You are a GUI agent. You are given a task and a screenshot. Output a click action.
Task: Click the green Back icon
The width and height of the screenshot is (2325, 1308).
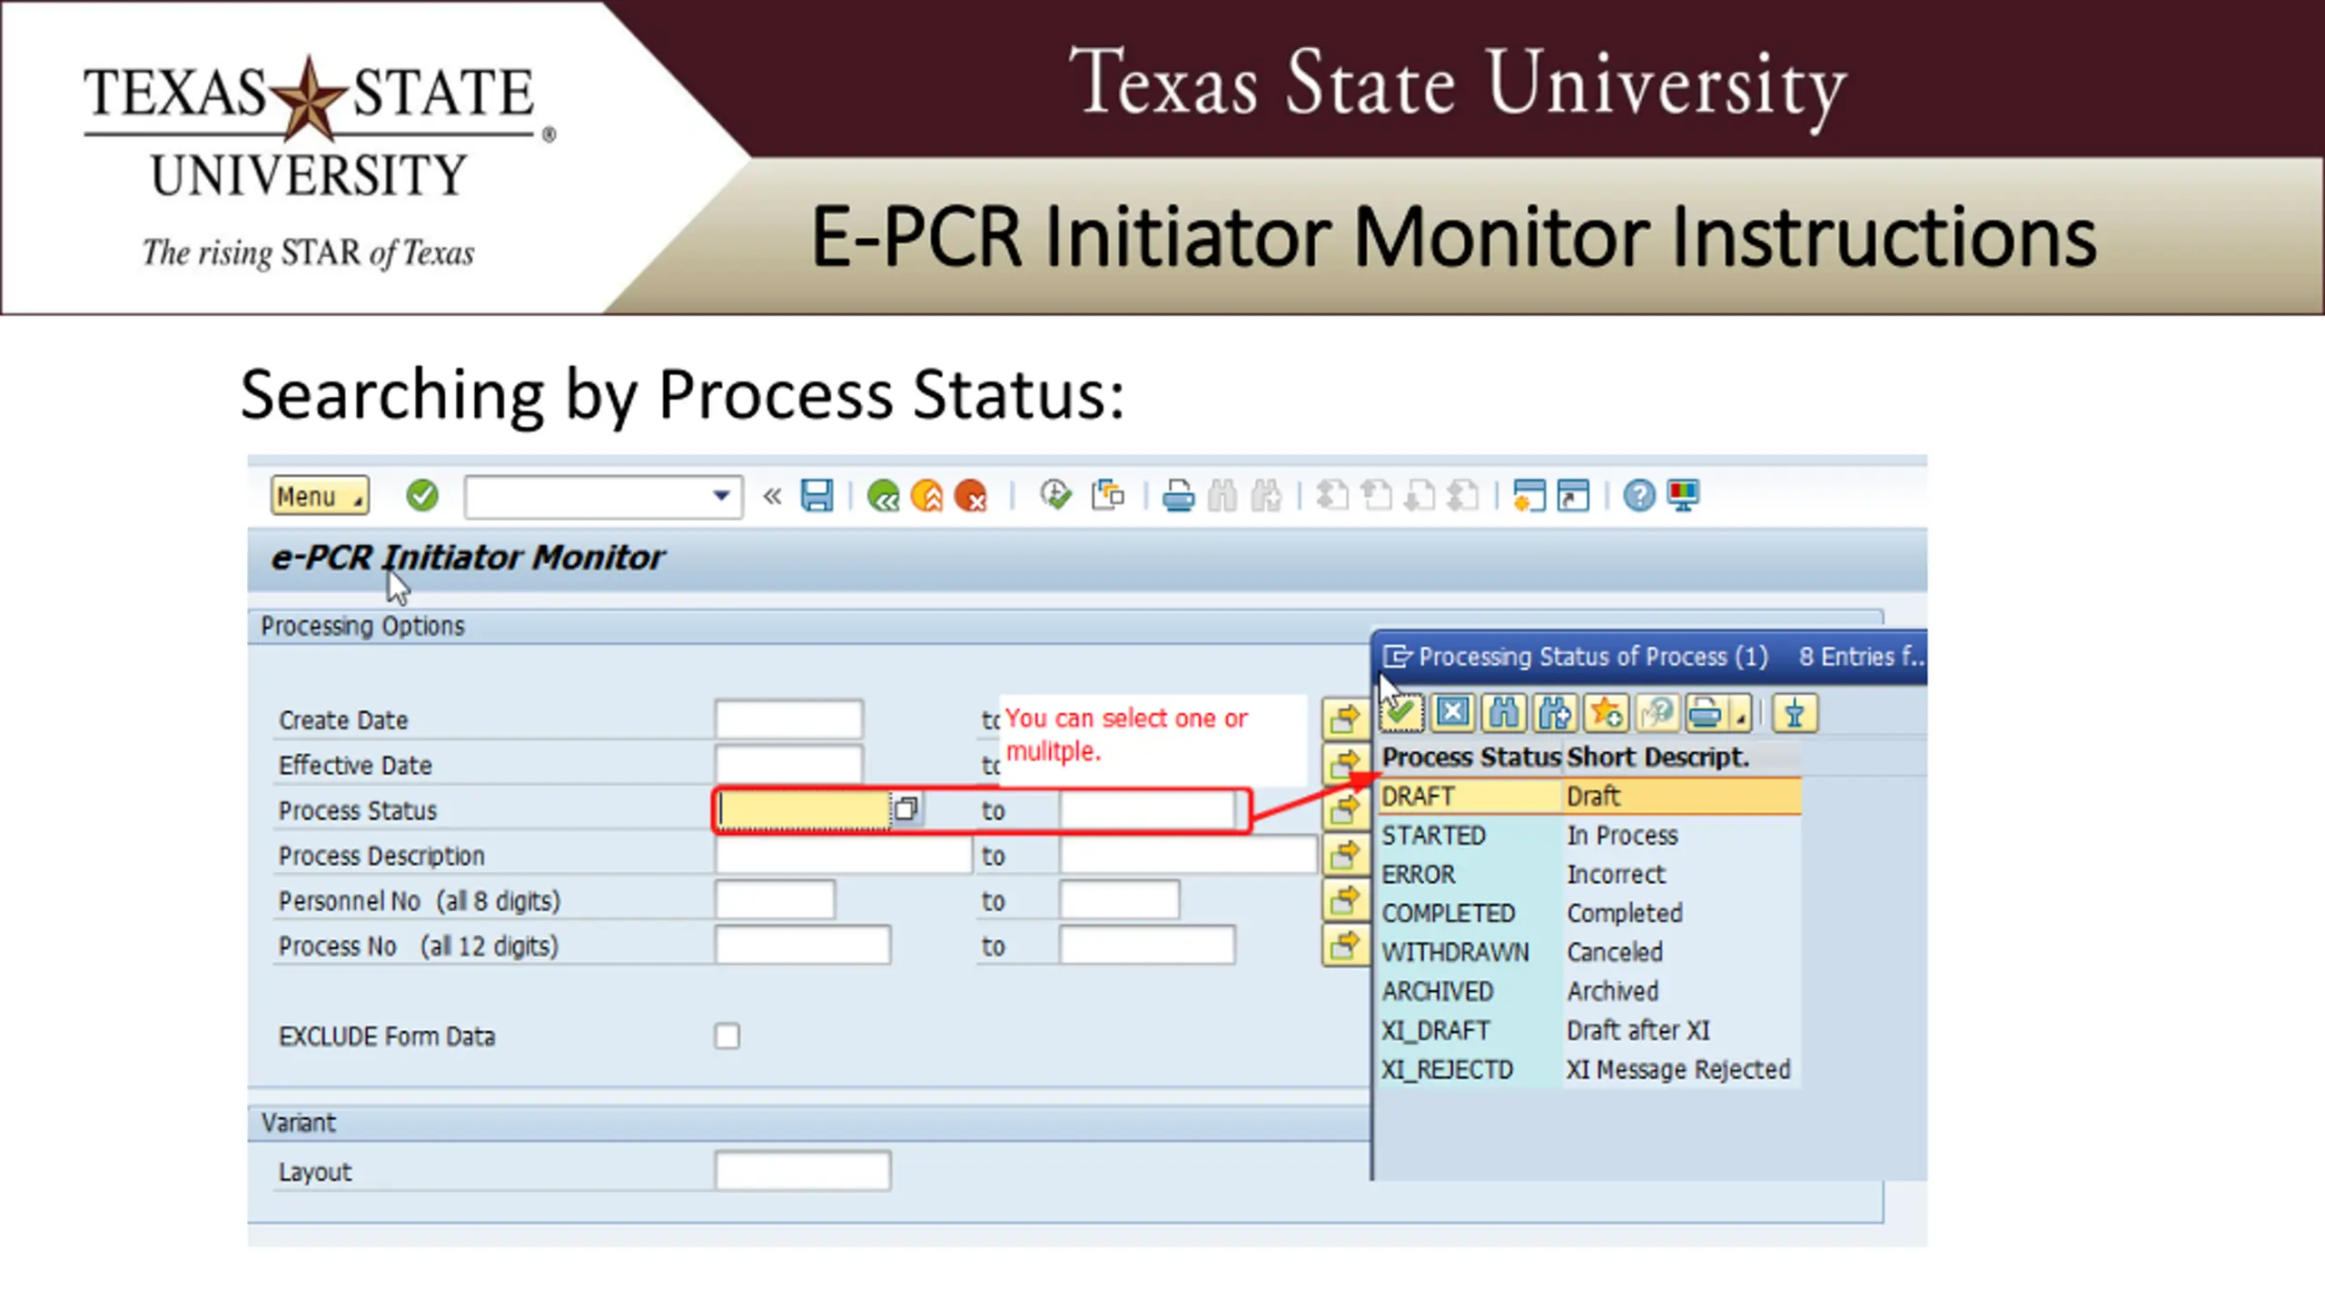883,496
